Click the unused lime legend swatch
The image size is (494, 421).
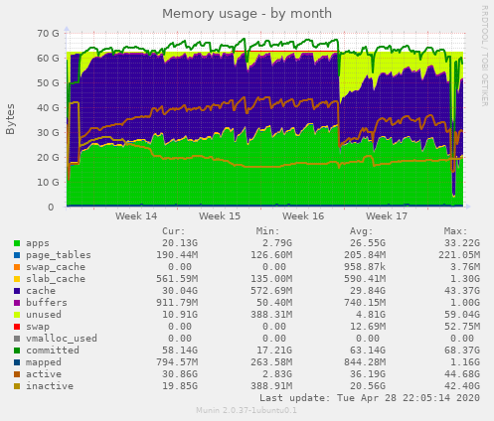(17, 315)
